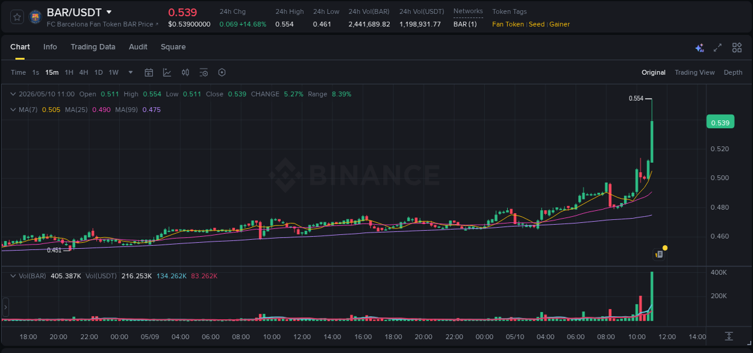The height and width of the screenshot is (353, 753).
Task: Click the 24h Vol(USDT) value 1,198,931.77
Action: click(420, 24)
